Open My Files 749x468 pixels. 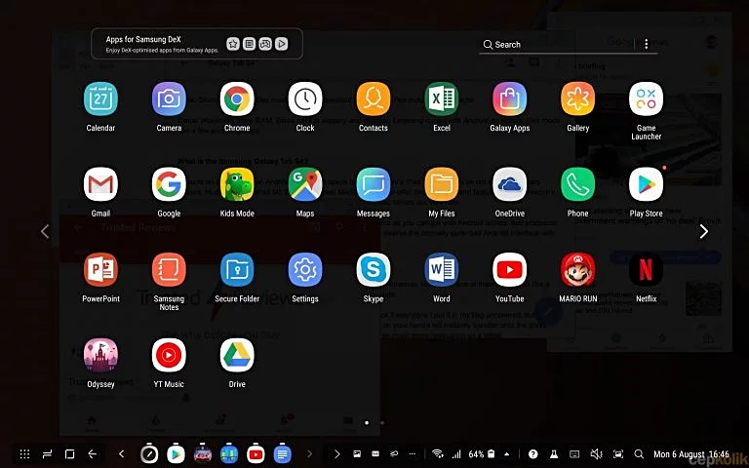[442, 184]
